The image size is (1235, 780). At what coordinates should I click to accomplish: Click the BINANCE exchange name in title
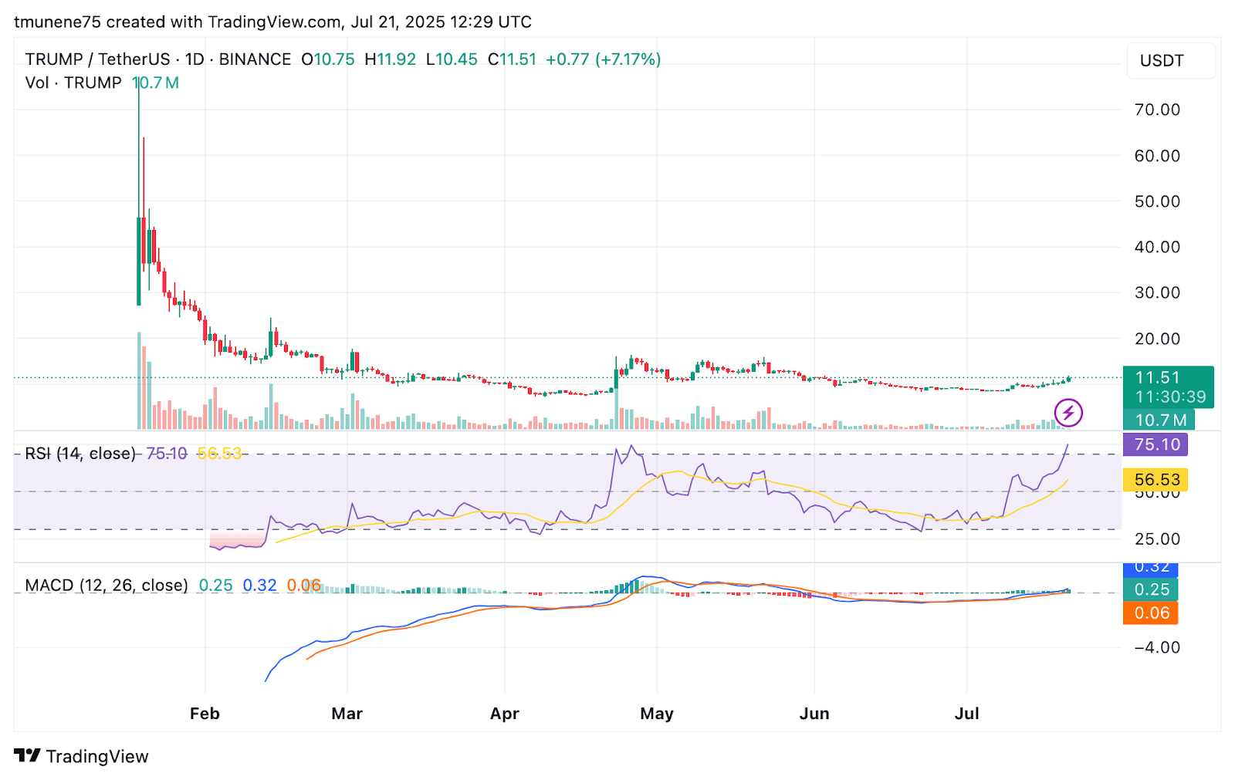click(255, 59)
